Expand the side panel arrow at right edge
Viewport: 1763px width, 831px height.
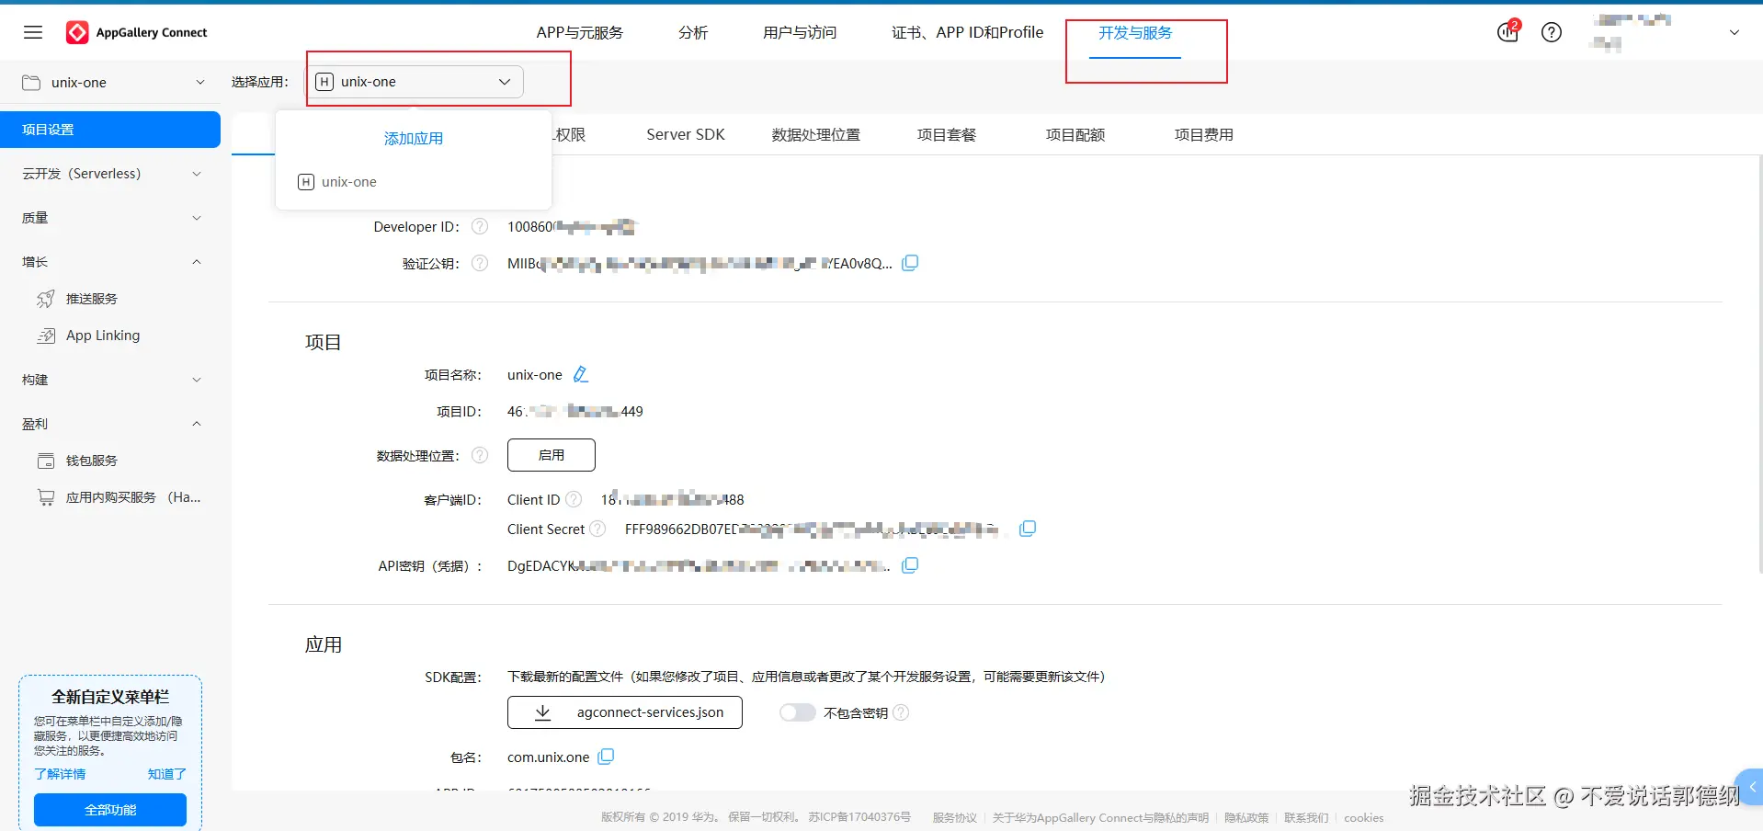tap(1752, 787)
